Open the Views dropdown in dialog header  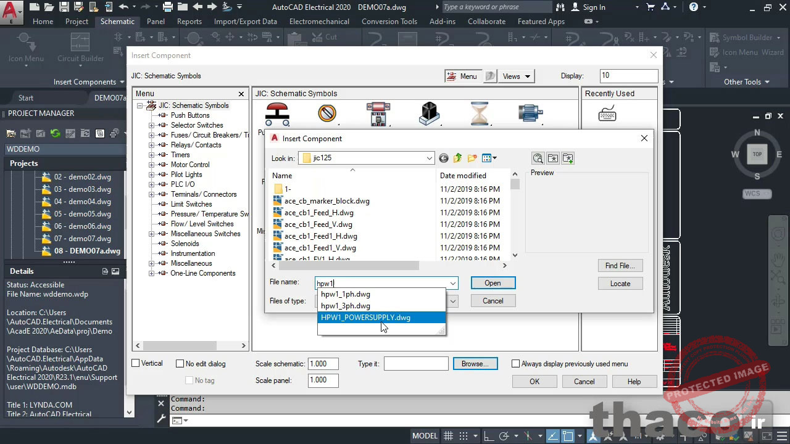coord(516,76)
